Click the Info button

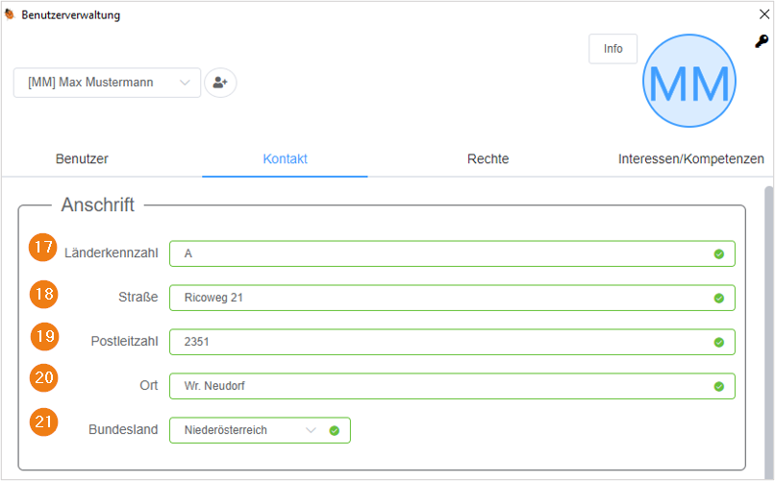point(612,49)
